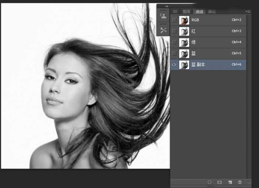Click the RGB channel thumbnail
Image resolution: width=259 pixels, height=188 pixels.
click(x=184, y=20)
